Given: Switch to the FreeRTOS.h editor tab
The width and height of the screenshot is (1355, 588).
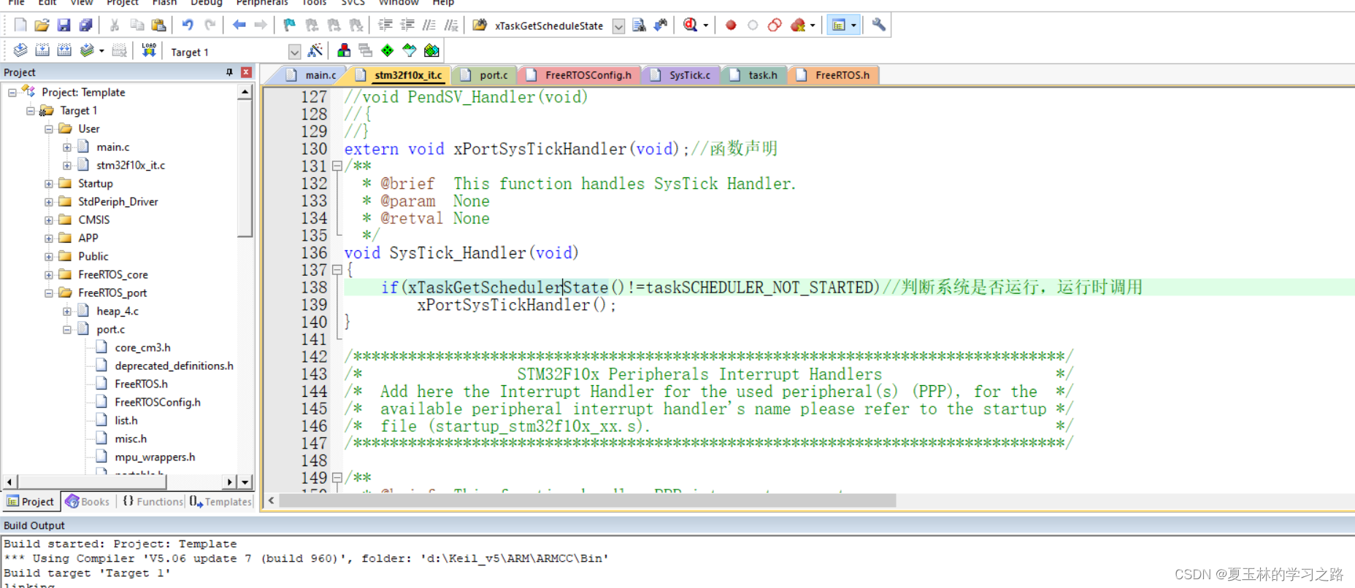Looking at the screenshot, I should point(834,75).
